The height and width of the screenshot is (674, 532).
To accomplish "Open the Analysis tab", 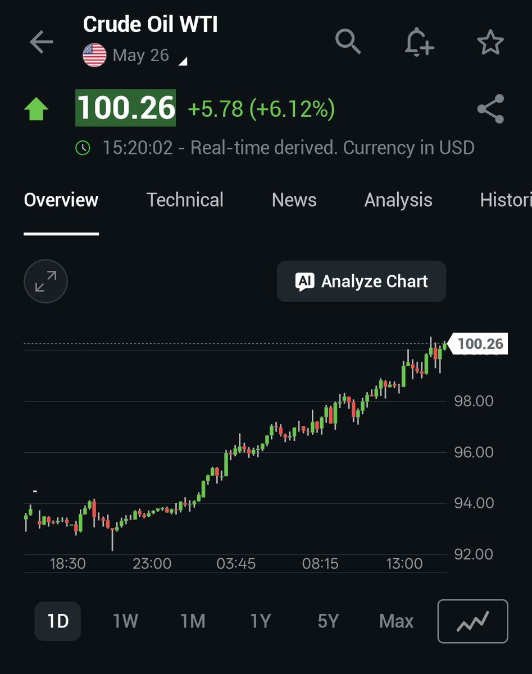I will coord(398,200).
